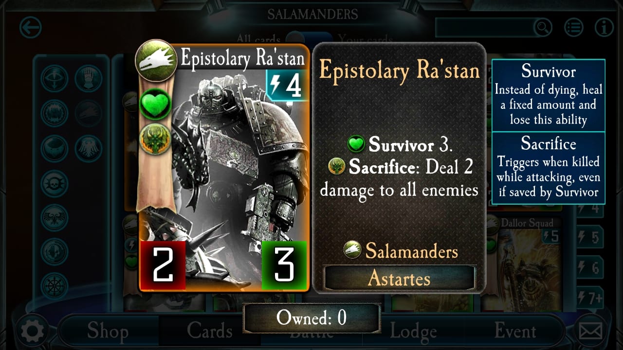
Task: Select the Dallor Squad card thumbnail
Action: coord(528,262)
